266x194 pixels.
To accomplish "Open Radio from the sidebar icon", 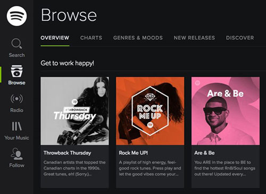I will (16, 98).
